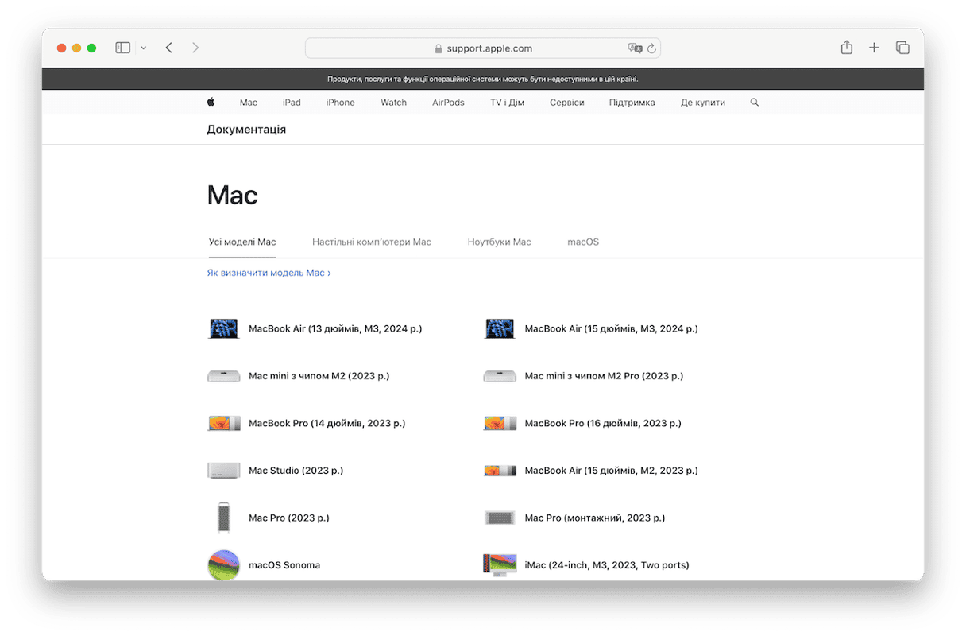Image resolution: width=966 pixels, height=636 pixels.
Task: Click the Mac mini M2 thumbnail
Action: tap(223, 376)
